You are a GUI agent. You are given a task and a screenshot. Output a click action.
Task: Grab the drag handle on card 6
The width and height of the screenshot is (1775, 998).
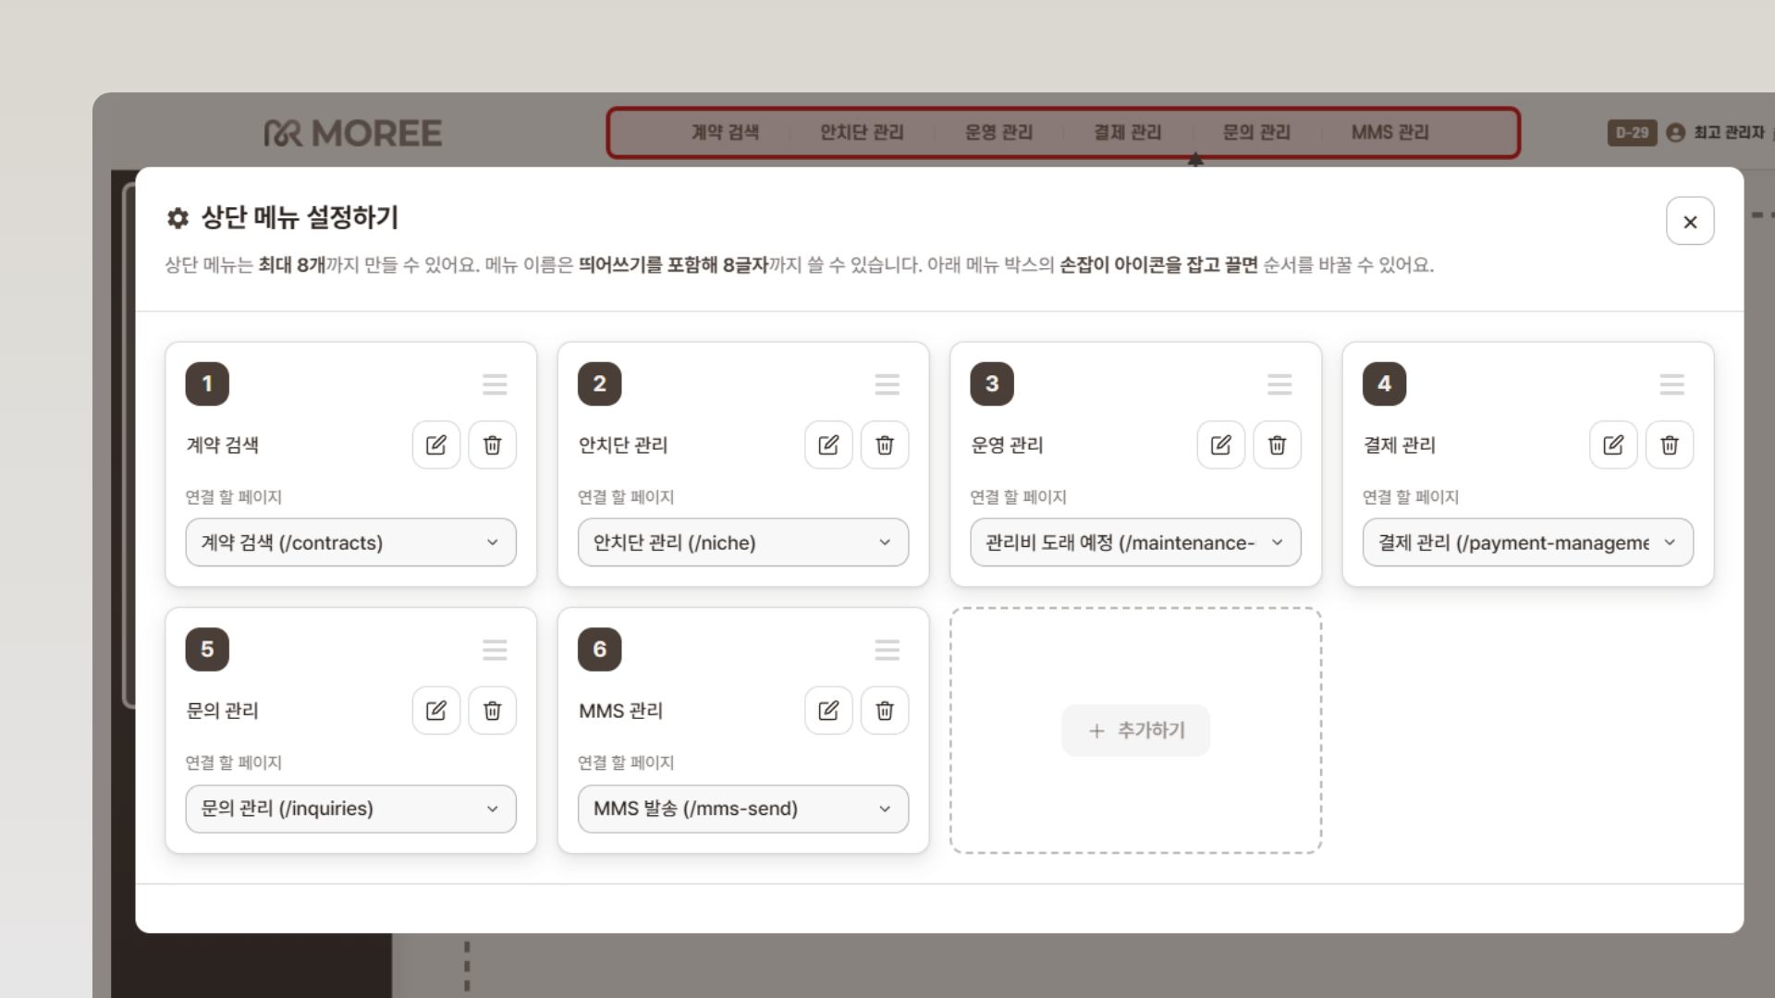pos(887,650)
